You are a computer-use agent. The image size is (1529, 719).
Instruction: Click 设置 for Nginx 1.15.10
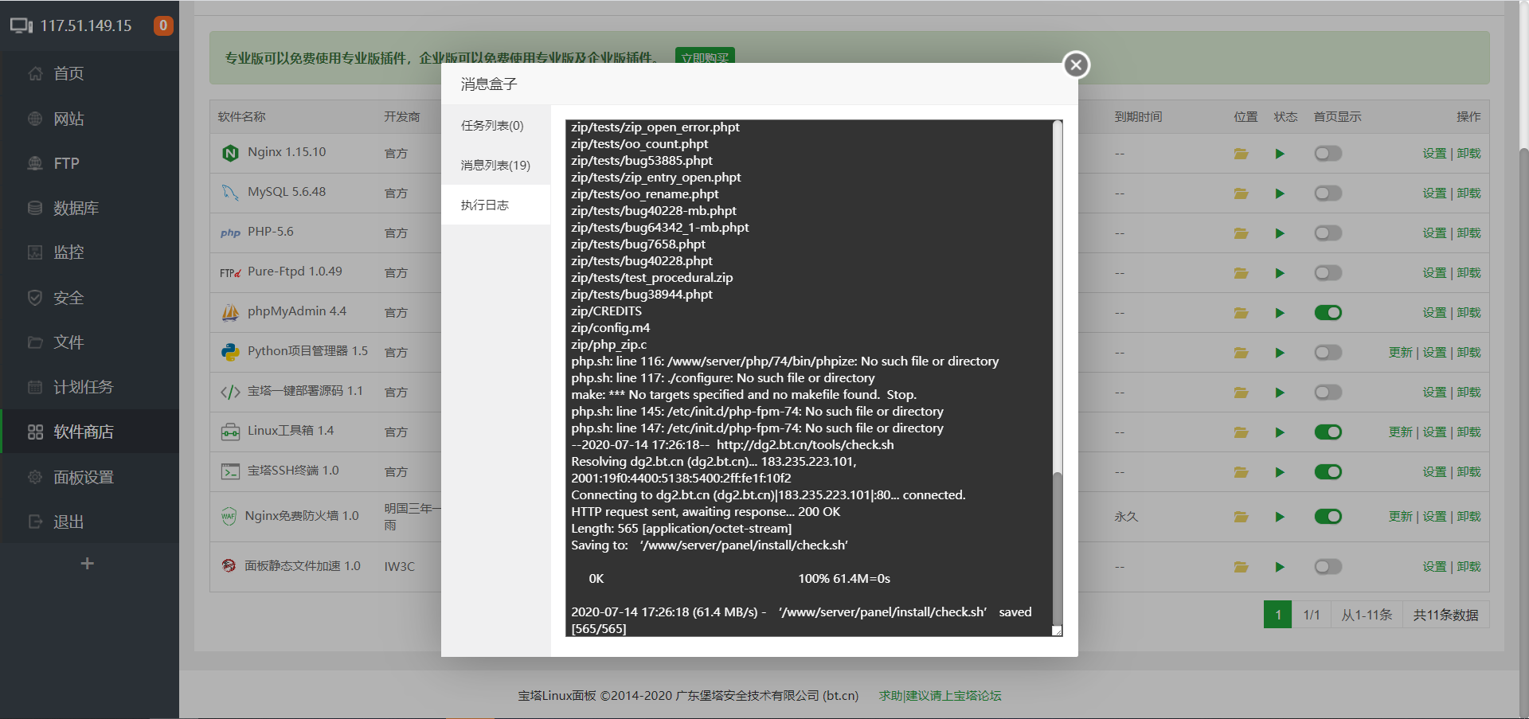pyautogui.click(x=1434, y=154)
